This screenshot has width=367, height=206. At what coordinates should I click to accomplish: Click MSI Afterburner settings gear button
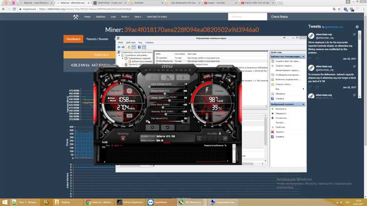pos(152,128)
